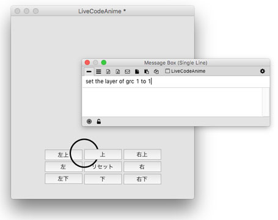Click the LiveCodeAnime * window title
The height and width of the screenshot is (220, 278).
[102, 11]
